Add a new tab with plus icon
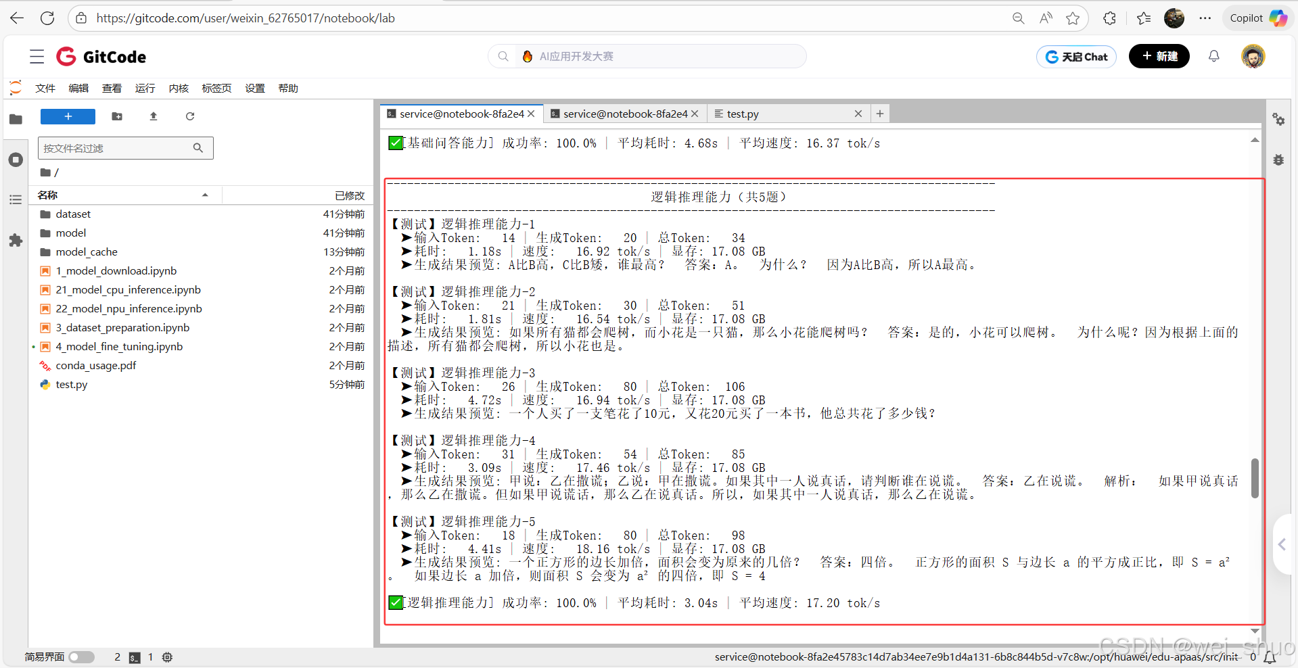 pos(880,114)
